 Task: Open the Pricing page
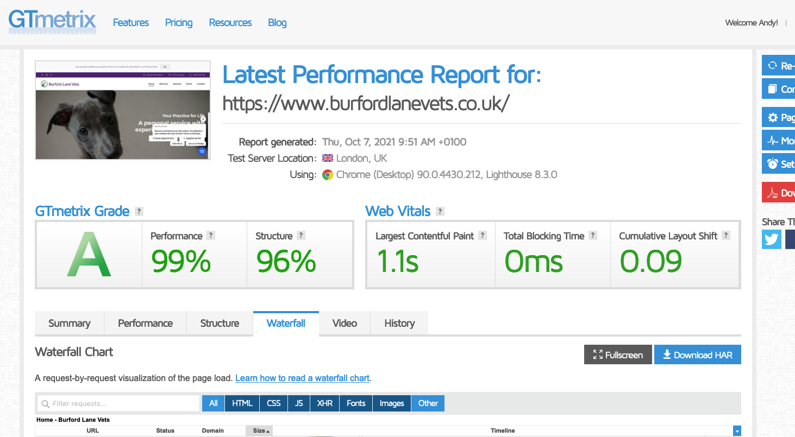pos(179,23)
